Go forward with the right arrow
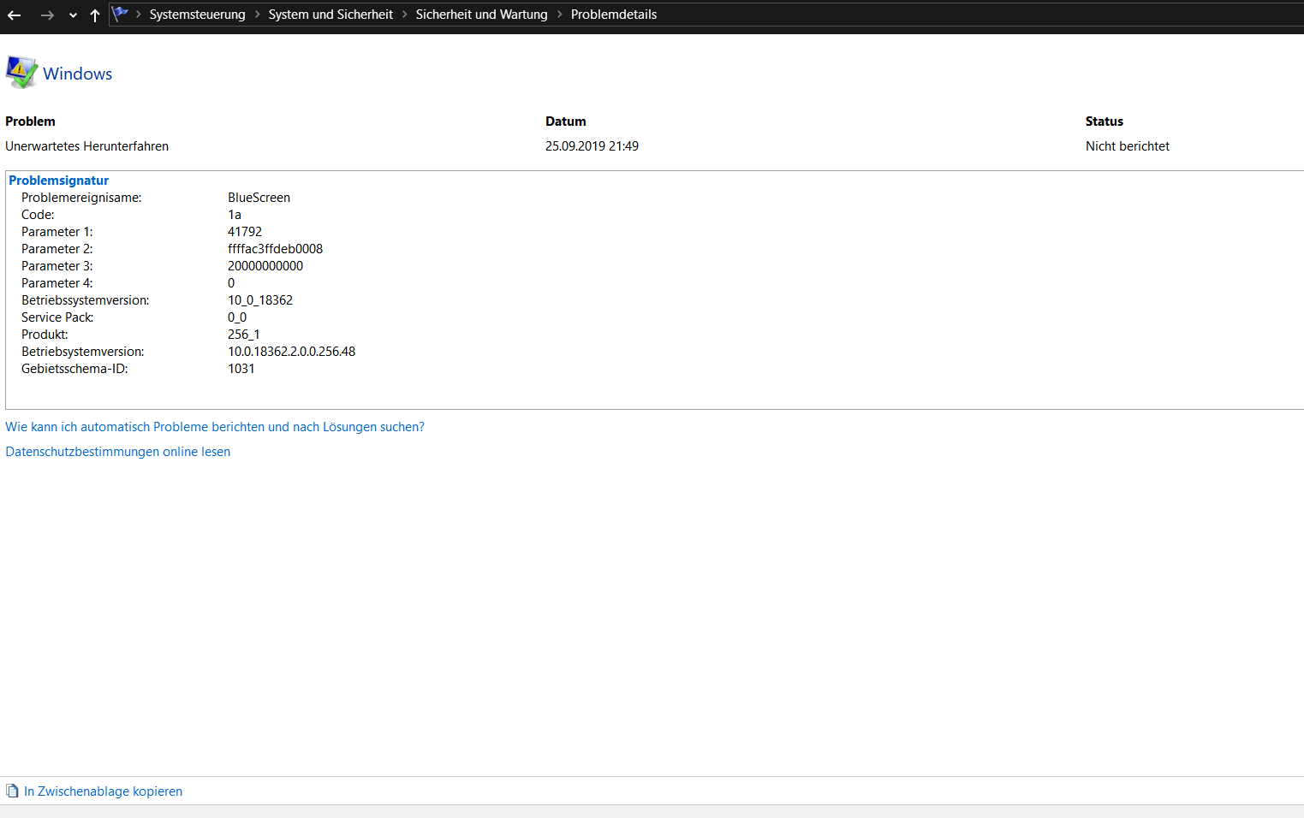1304x818 pixels. 47,15
